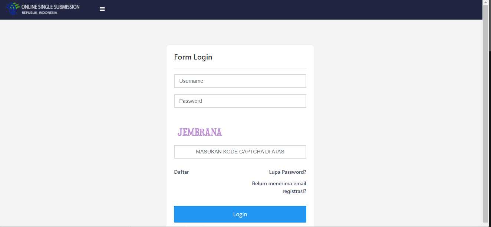
Task: Click the Form Login heading
Action: [193, 57]
